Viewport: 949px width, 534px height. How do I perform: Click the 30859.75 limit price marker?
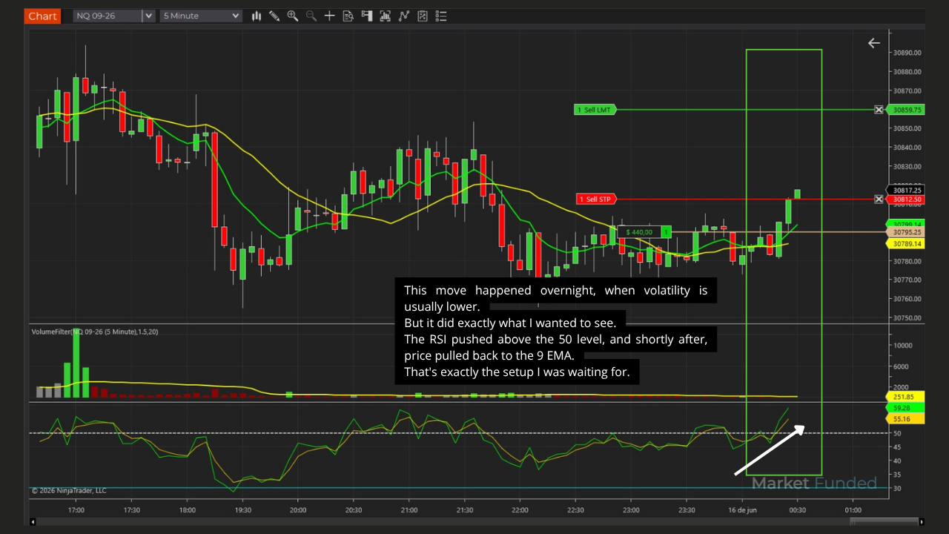[x=907, y=110]
